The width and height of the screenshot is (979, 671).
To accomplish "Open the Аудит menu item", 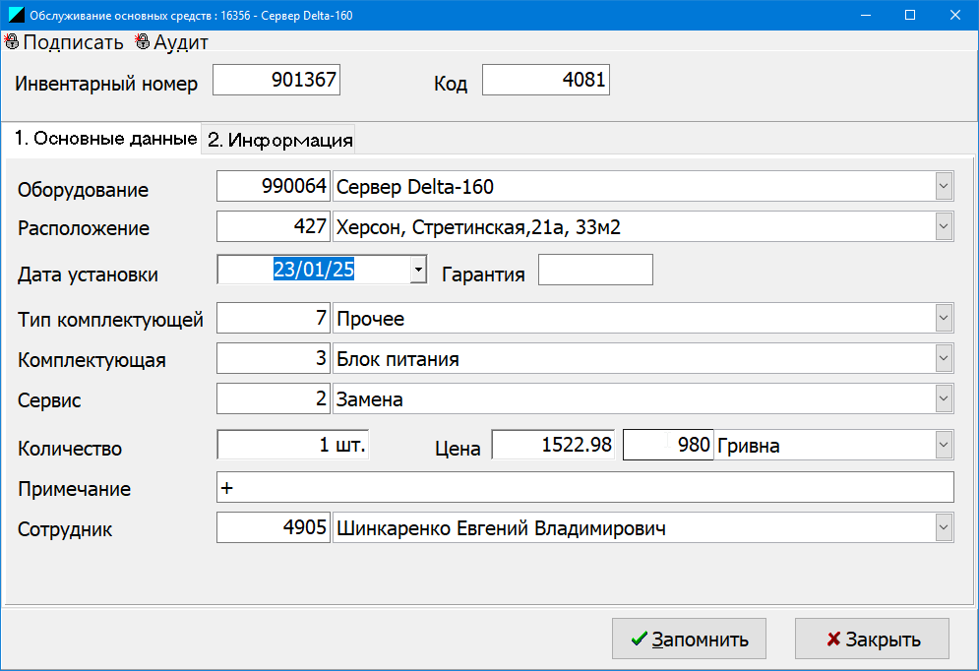I will (x=172, y=42).
